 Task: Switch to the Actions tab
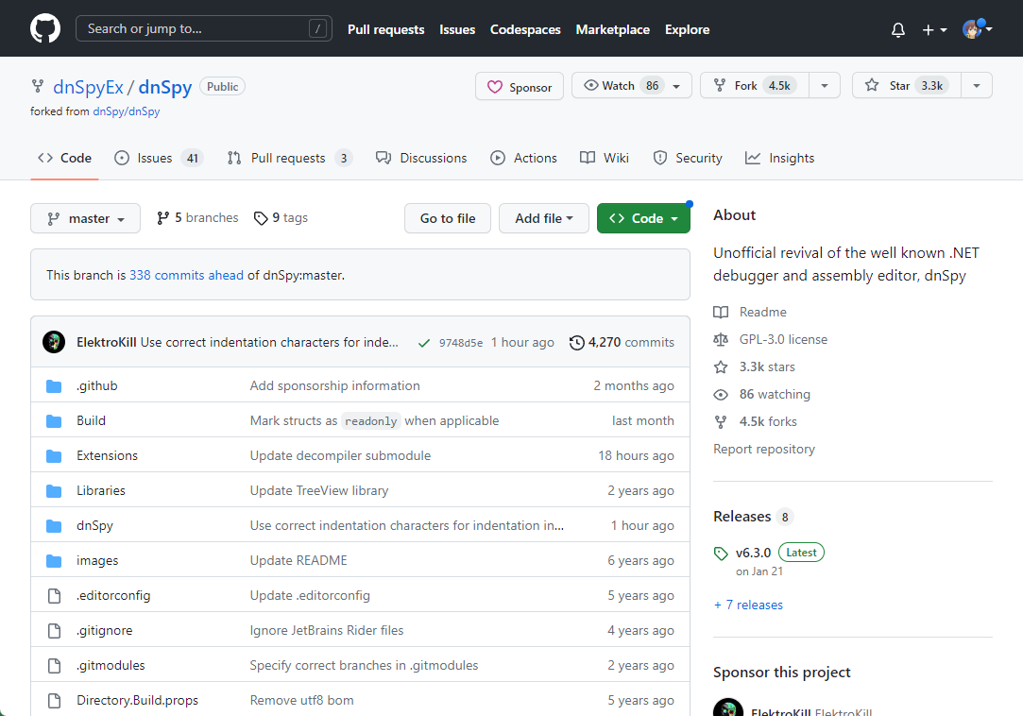click(x=524, y=158)
